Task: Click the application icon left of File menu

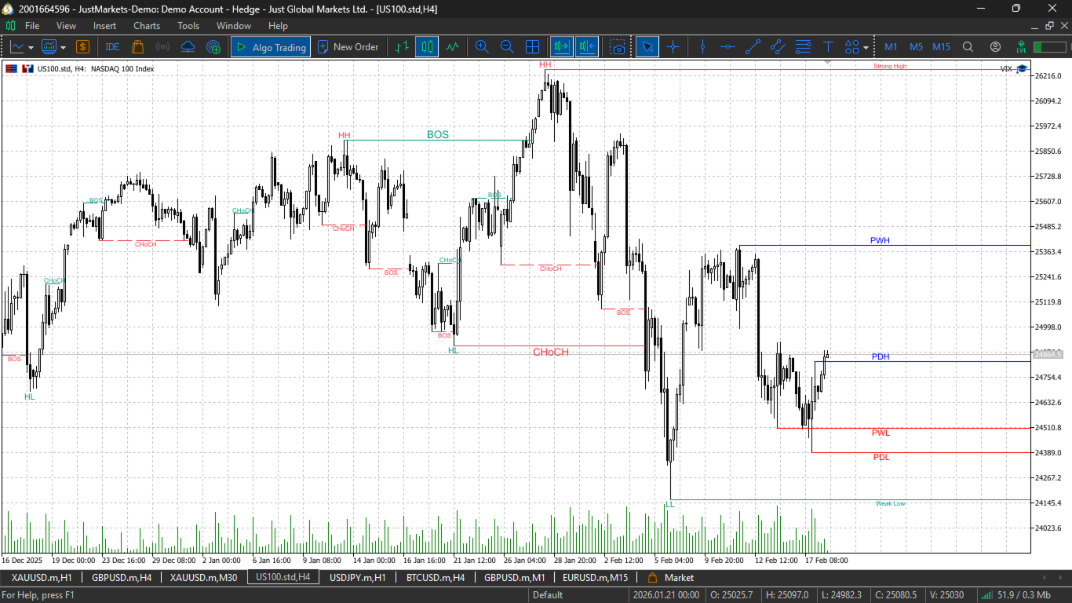Action: click(x=10, y=26)
